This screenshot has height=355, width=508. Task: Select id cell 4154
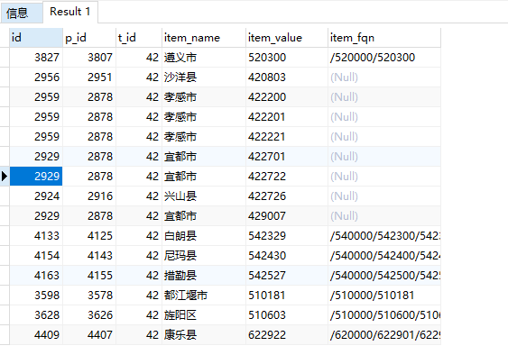click(36, 256)
